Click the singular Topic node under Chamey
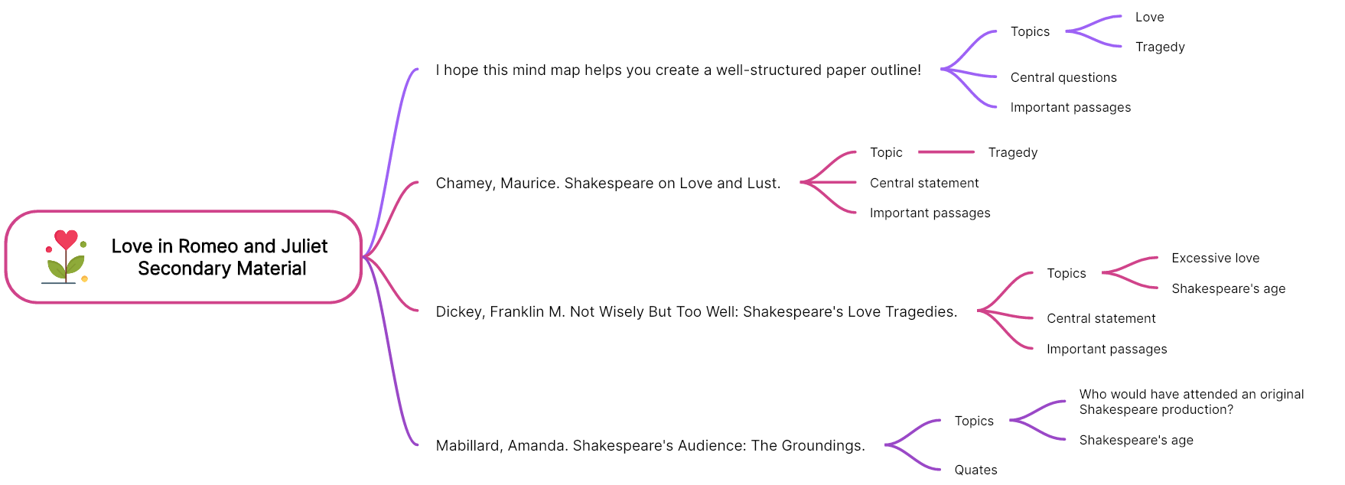Image resolution: width=1345 pixels, height=485 pixels. click(886, 152)
